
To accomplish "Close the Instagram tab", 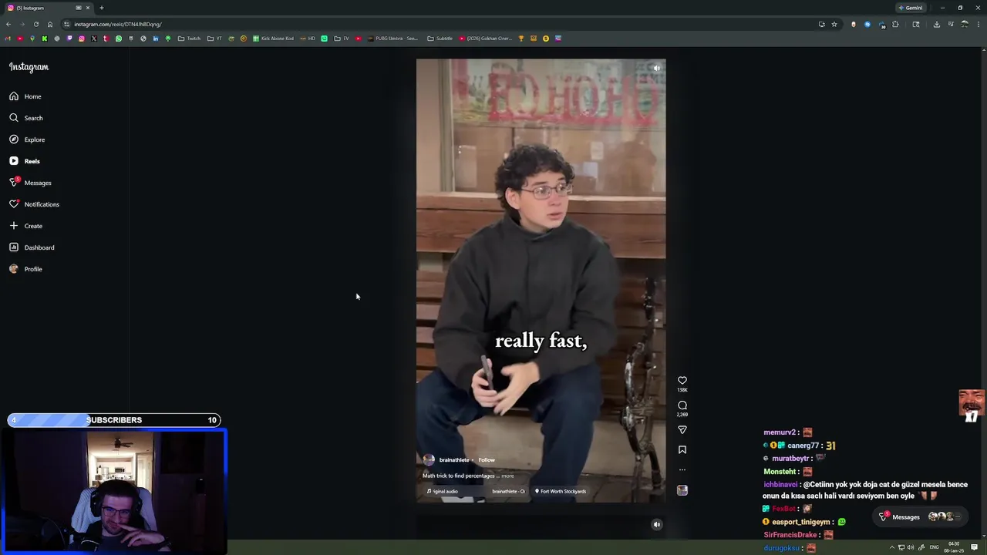I will pos(88,8).
